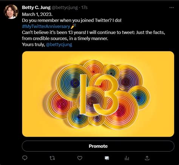
Task: Open the yellow 13th anniversary image
Action: [98, 94]
